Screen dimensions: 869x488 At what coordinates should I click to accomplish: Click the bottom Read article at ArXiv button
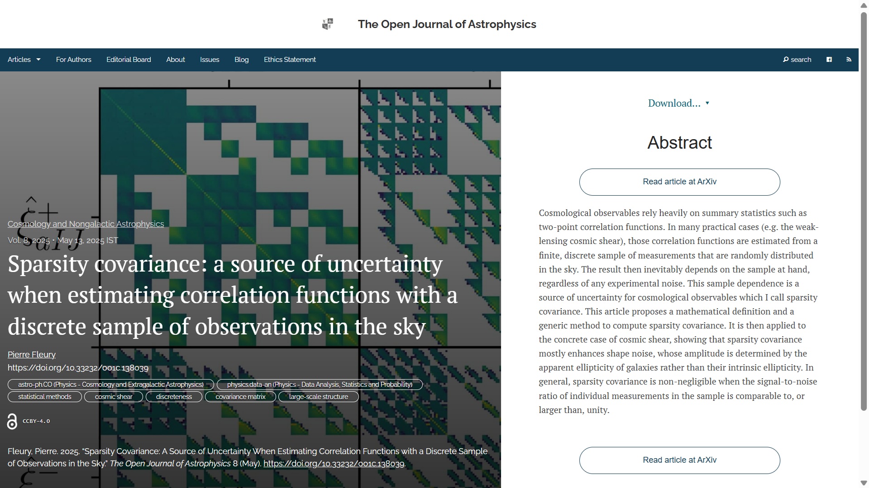[x=679, y=460]
